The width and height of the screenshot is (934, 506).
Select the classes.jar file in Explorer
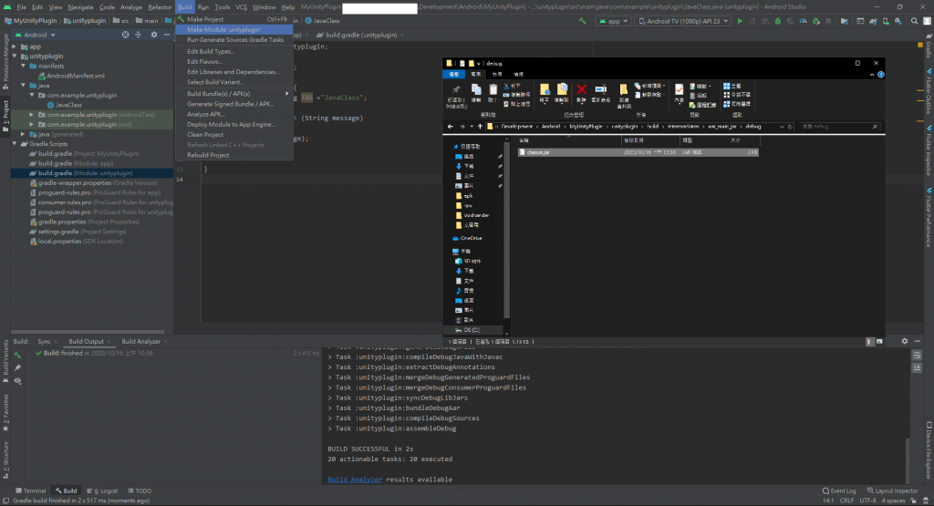638,152
